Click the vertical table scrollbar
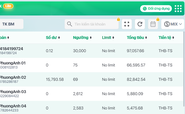The height and width of the screenshot is (114, 185). [x=184, y=69]
